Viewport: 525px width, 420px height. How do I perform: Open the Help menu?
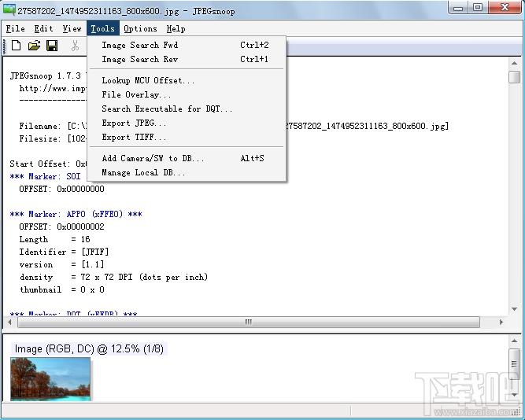pyautogui.click(x=176, y=29)
